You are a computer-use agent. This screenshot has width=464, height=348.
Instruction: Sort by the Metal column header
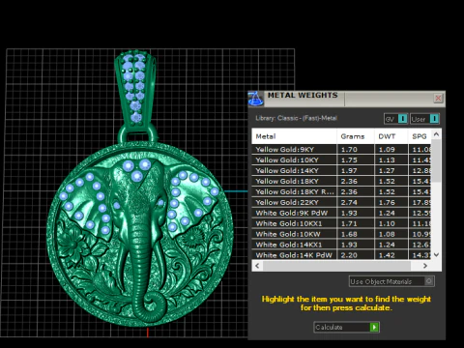point(294,136)
